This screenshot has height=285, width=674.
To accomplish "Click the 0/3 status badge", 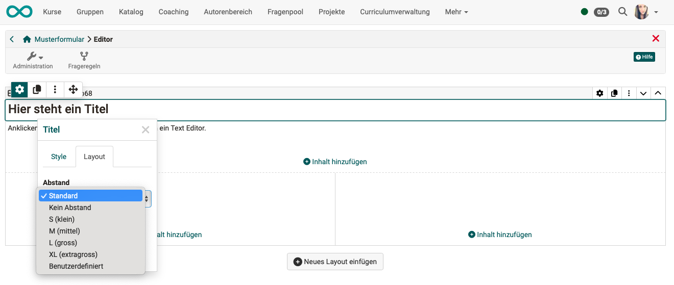I will [601, 12].
